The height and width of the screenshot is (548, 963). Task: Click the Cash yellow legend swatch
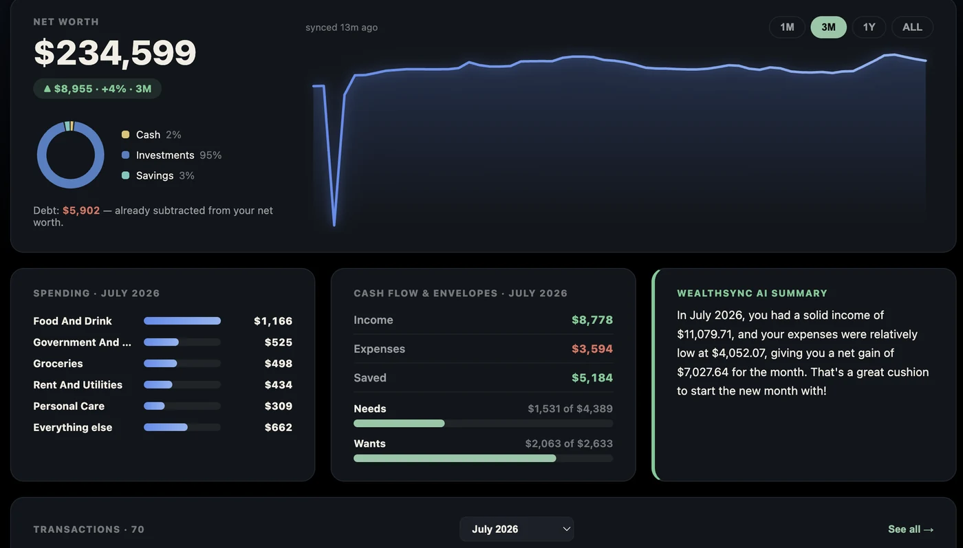125,135
